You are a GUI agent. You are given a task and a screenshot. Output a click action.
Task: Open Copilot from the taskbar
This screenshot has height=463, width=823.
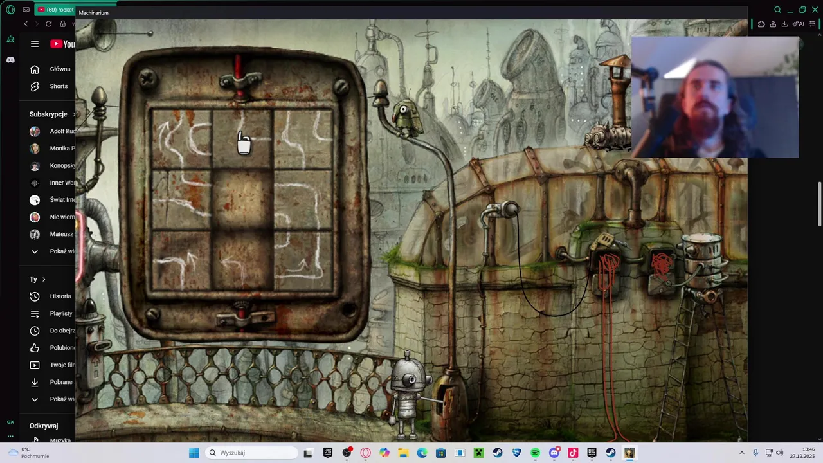pos(384,453)
